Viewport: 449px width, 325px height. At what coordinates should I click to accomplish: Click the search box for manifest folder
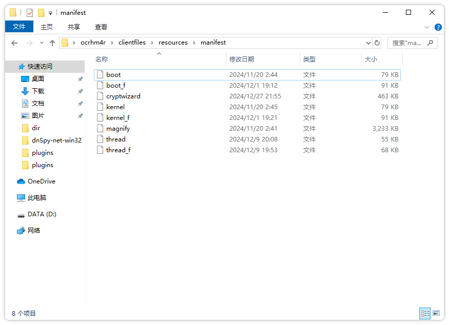pos(408,43)
